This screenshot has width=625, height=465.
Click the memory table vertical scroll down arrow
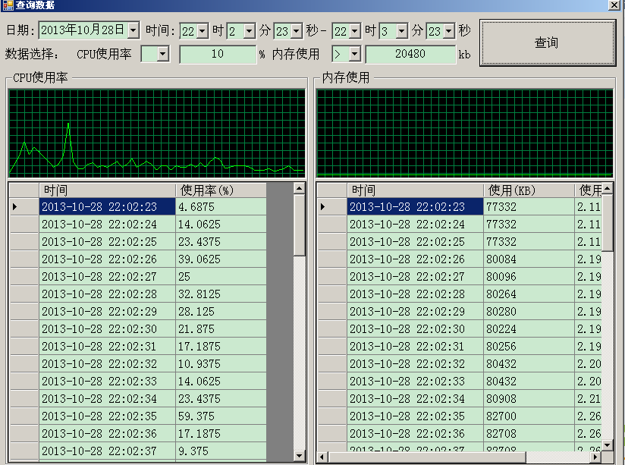tap(608, 445)
